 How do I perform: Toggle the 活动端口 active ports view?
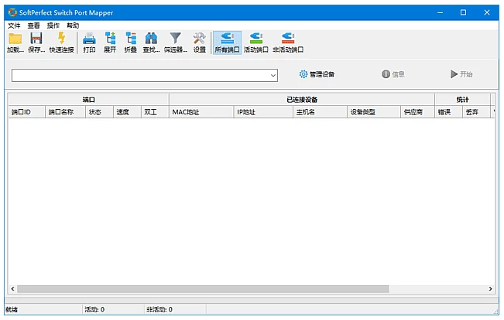pos(255,39)
